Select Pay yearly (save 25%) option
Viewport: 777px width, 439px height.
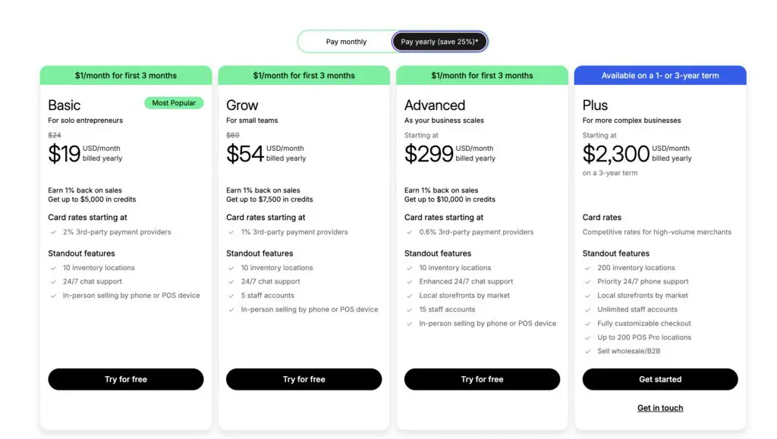click(x=439, y=42)
